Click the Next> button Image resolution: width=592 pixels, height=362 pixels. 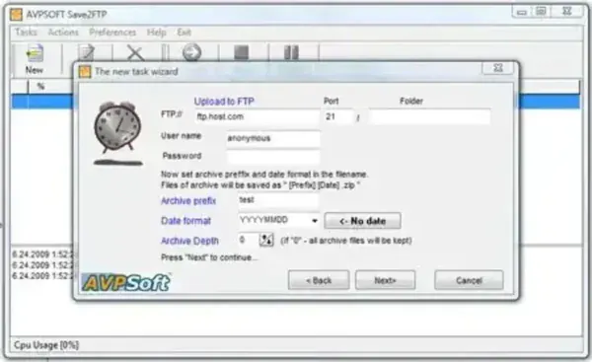point(385,280)
